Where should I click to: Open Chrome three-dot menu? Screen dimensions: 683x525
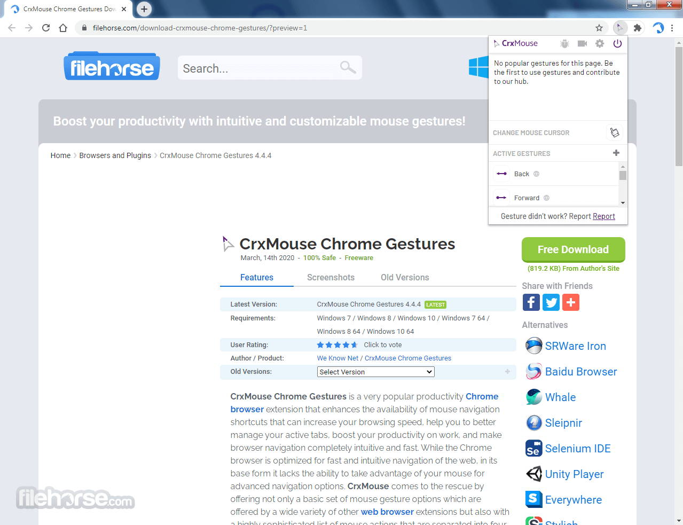(672, 28)
